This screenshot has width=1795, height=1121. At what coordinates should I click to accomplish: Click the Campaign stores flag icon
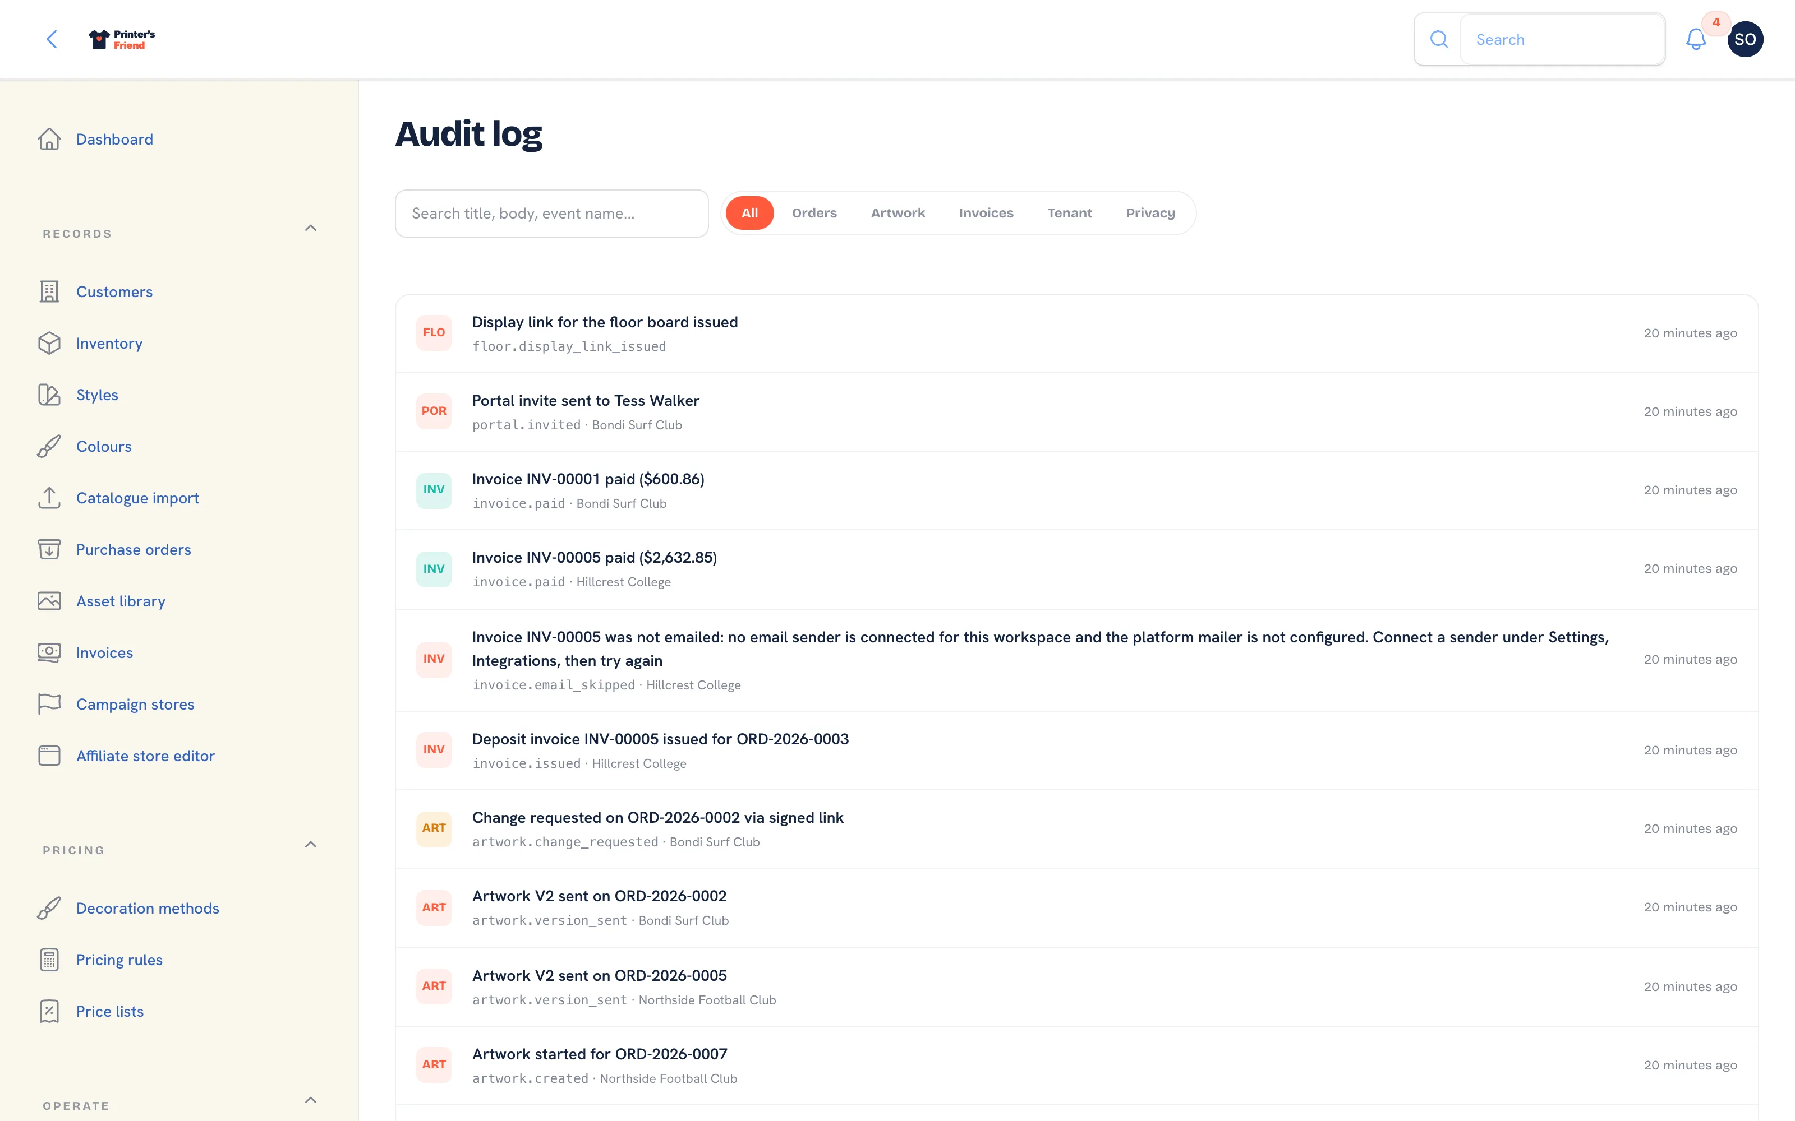[49, 705]
